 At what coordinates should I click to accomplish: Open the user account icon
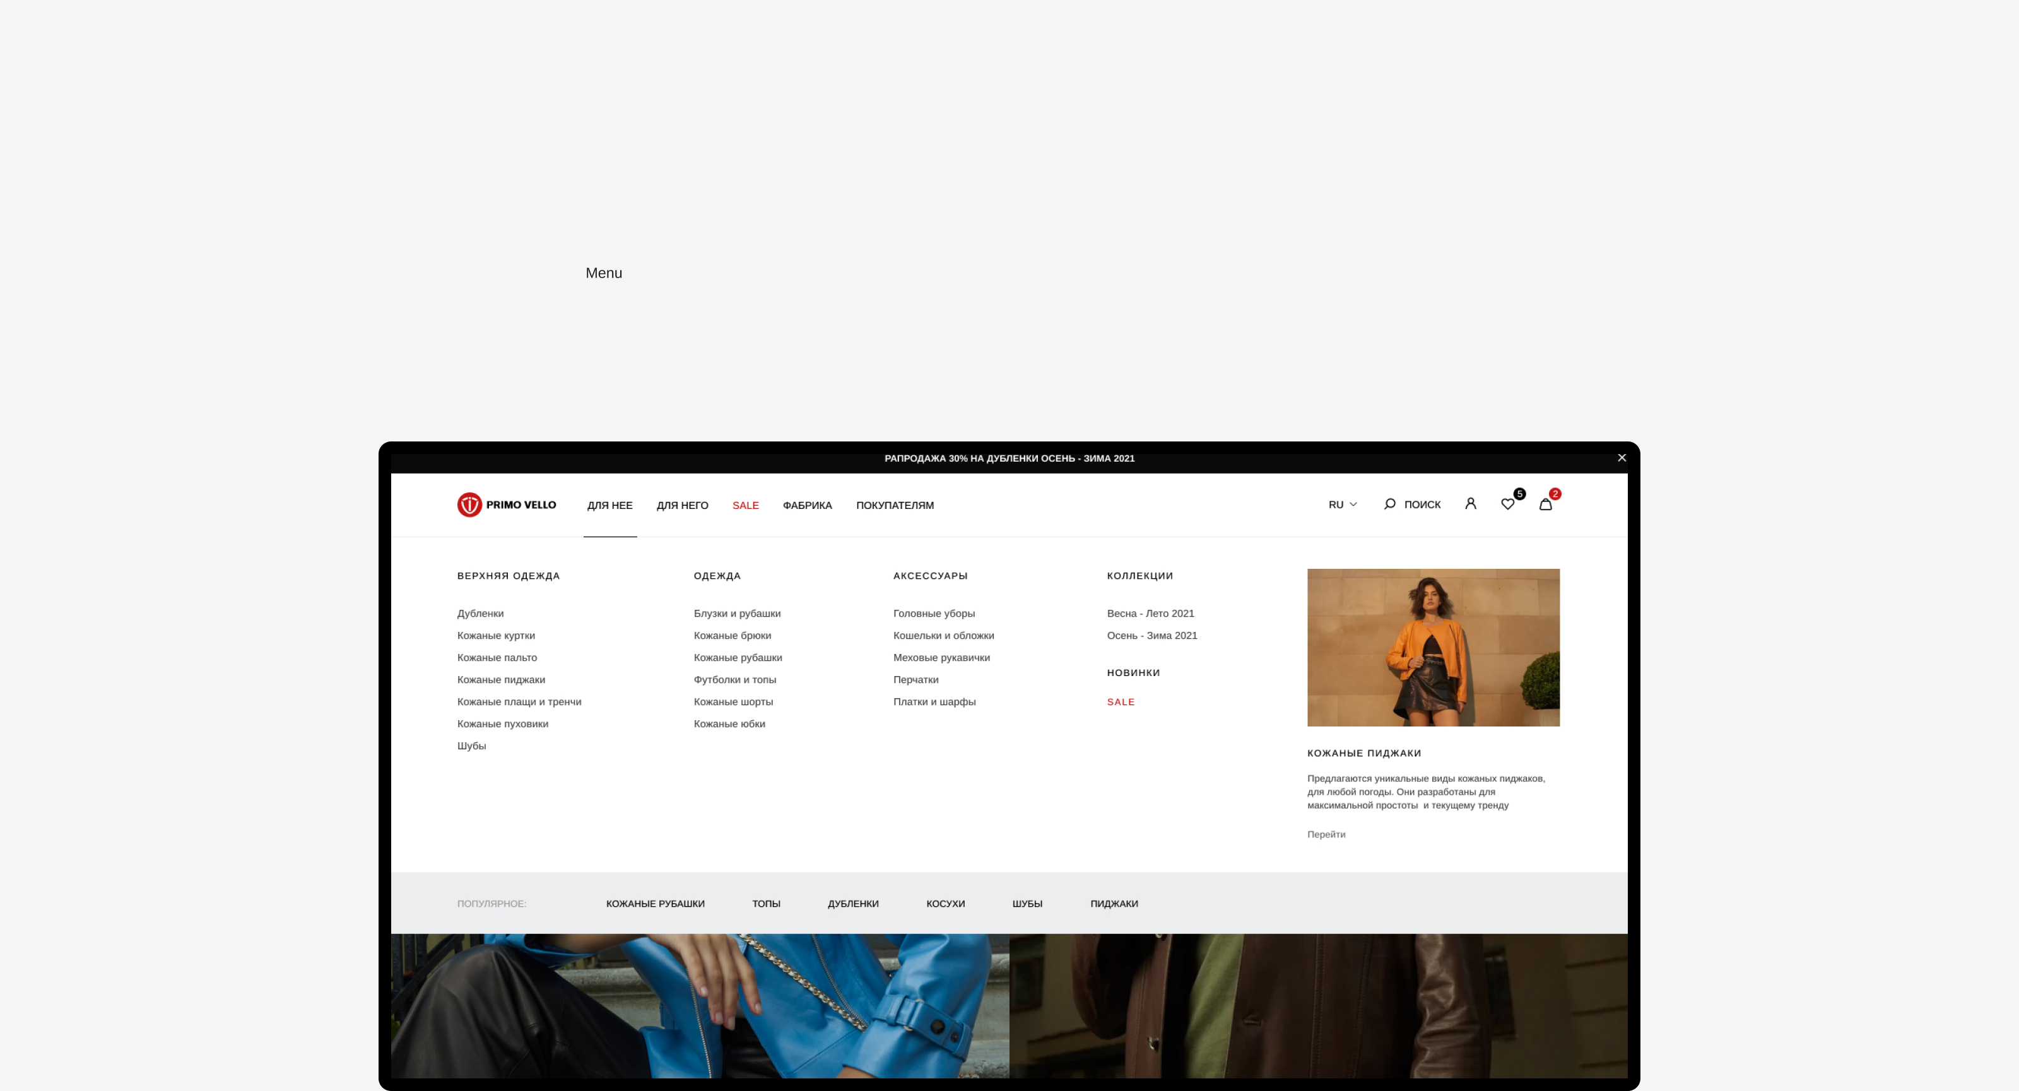tap(1470, 504)
